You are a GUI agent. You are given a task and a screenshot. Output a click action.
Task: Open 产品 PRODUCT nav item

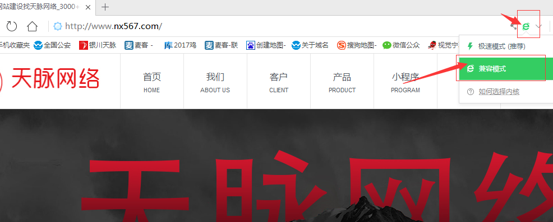[342, 83]
